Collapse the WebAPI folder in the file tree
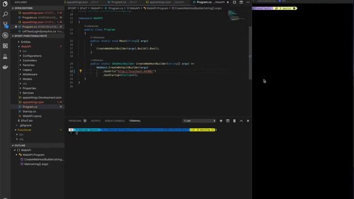Image resolution: width=354 pixels, height=199 pixels. tap(26, 46)
